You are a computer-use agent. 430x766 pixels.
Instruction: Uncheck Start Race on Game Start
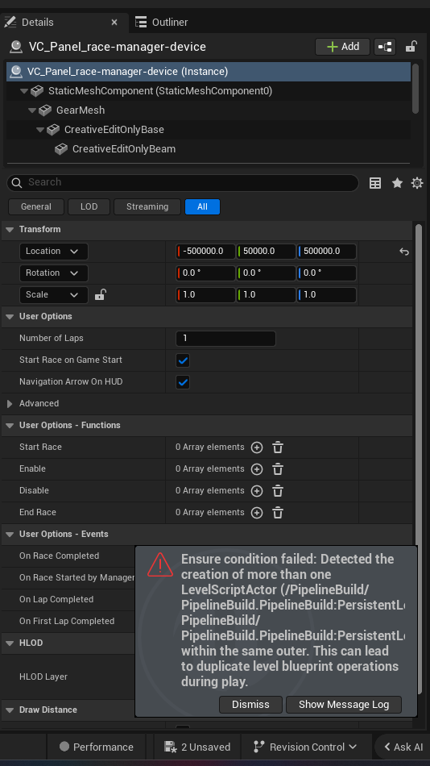click(183, 360)
